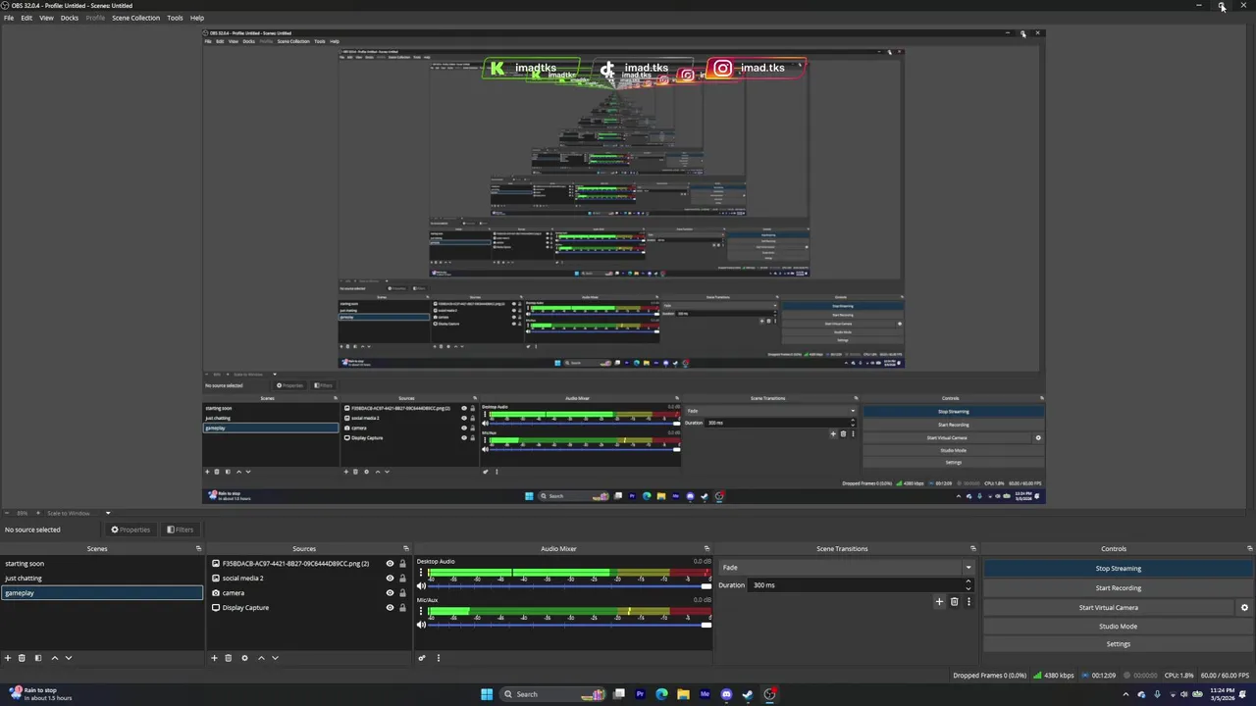This screenshot has width=1256, height=706.
Task: Move the source up with the Sources up arrow
Action: [261, 658]
